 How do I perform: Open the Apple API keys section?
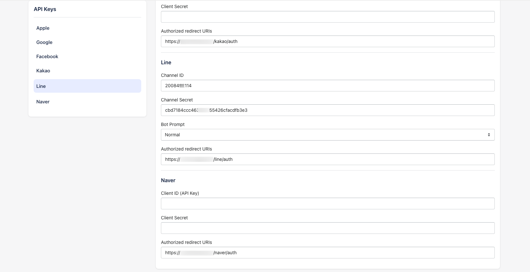(x=87, y=28)
